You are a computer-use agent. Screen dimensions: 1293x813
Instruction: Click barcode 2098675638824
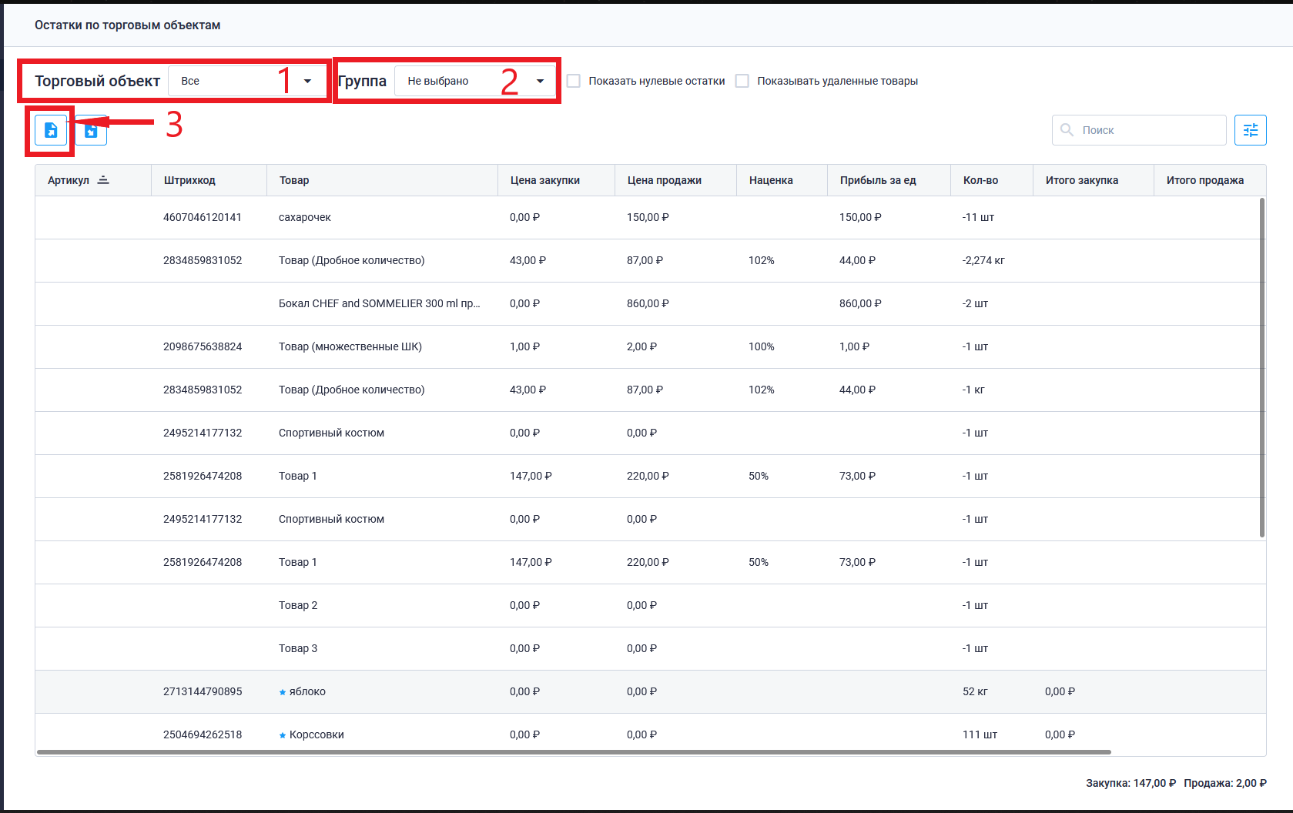point(203,347)
